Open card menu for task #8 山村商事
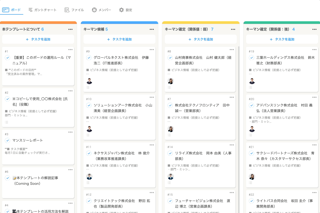The image size is (320, 213). pos(232,50)
